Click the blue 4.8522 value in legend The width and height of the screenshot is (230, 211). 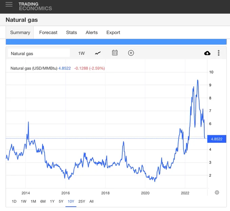click(x=65, y=68)
